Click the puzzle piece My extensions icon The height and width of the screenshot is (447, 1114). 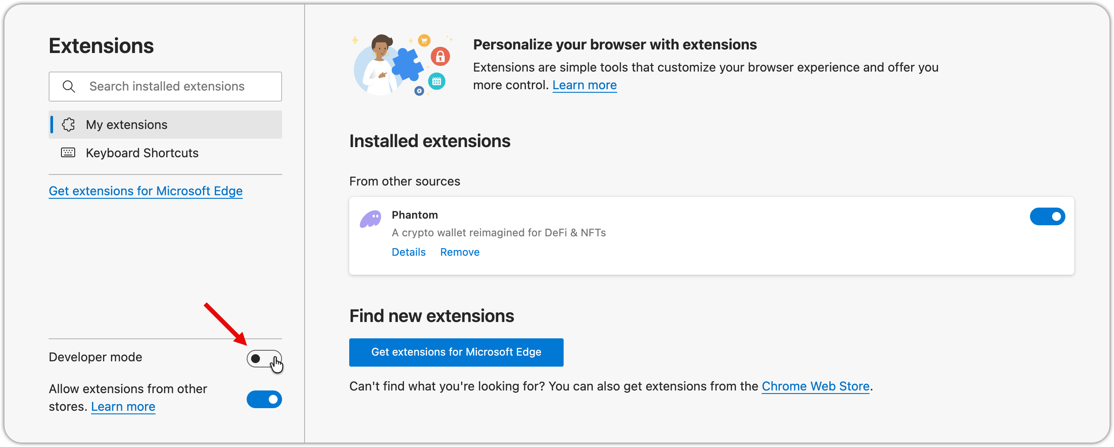click(69, 125)
